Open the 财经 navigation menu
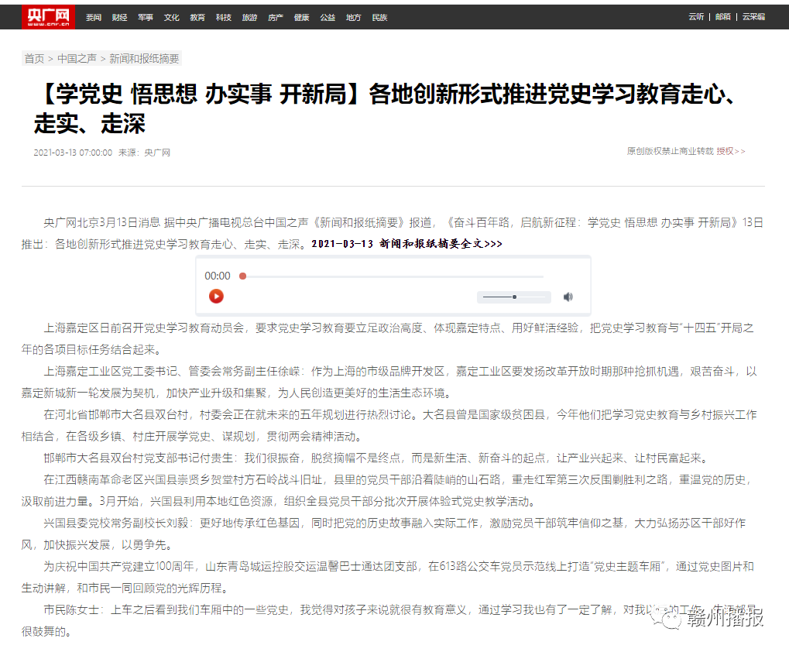The image size is (789, 652). point(118,17)
